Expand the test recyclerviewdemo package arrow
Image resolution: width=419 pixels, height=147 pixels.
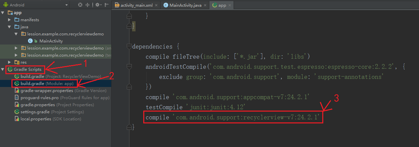16,55
